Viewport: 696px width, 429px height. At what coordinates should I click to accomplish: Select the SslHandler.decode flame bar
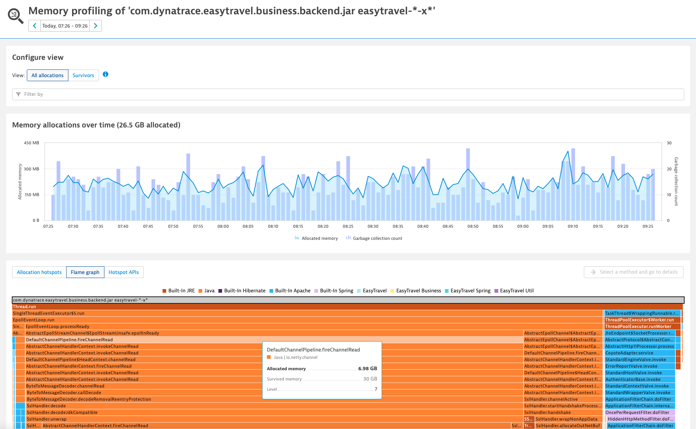click(274, 406)
